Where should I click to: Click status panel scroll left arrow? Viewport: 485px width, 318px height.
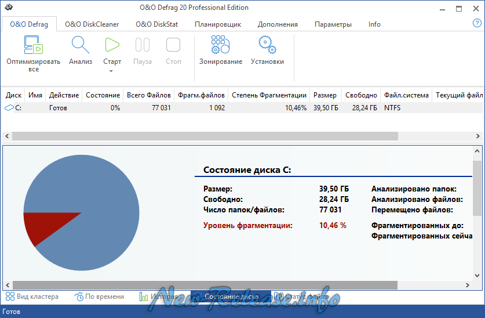(x=8, y=285)
